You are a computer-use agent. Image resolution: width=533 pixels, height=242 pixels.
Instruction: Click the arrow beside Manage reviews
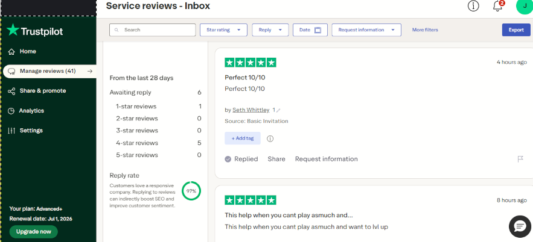coord(90,71)
